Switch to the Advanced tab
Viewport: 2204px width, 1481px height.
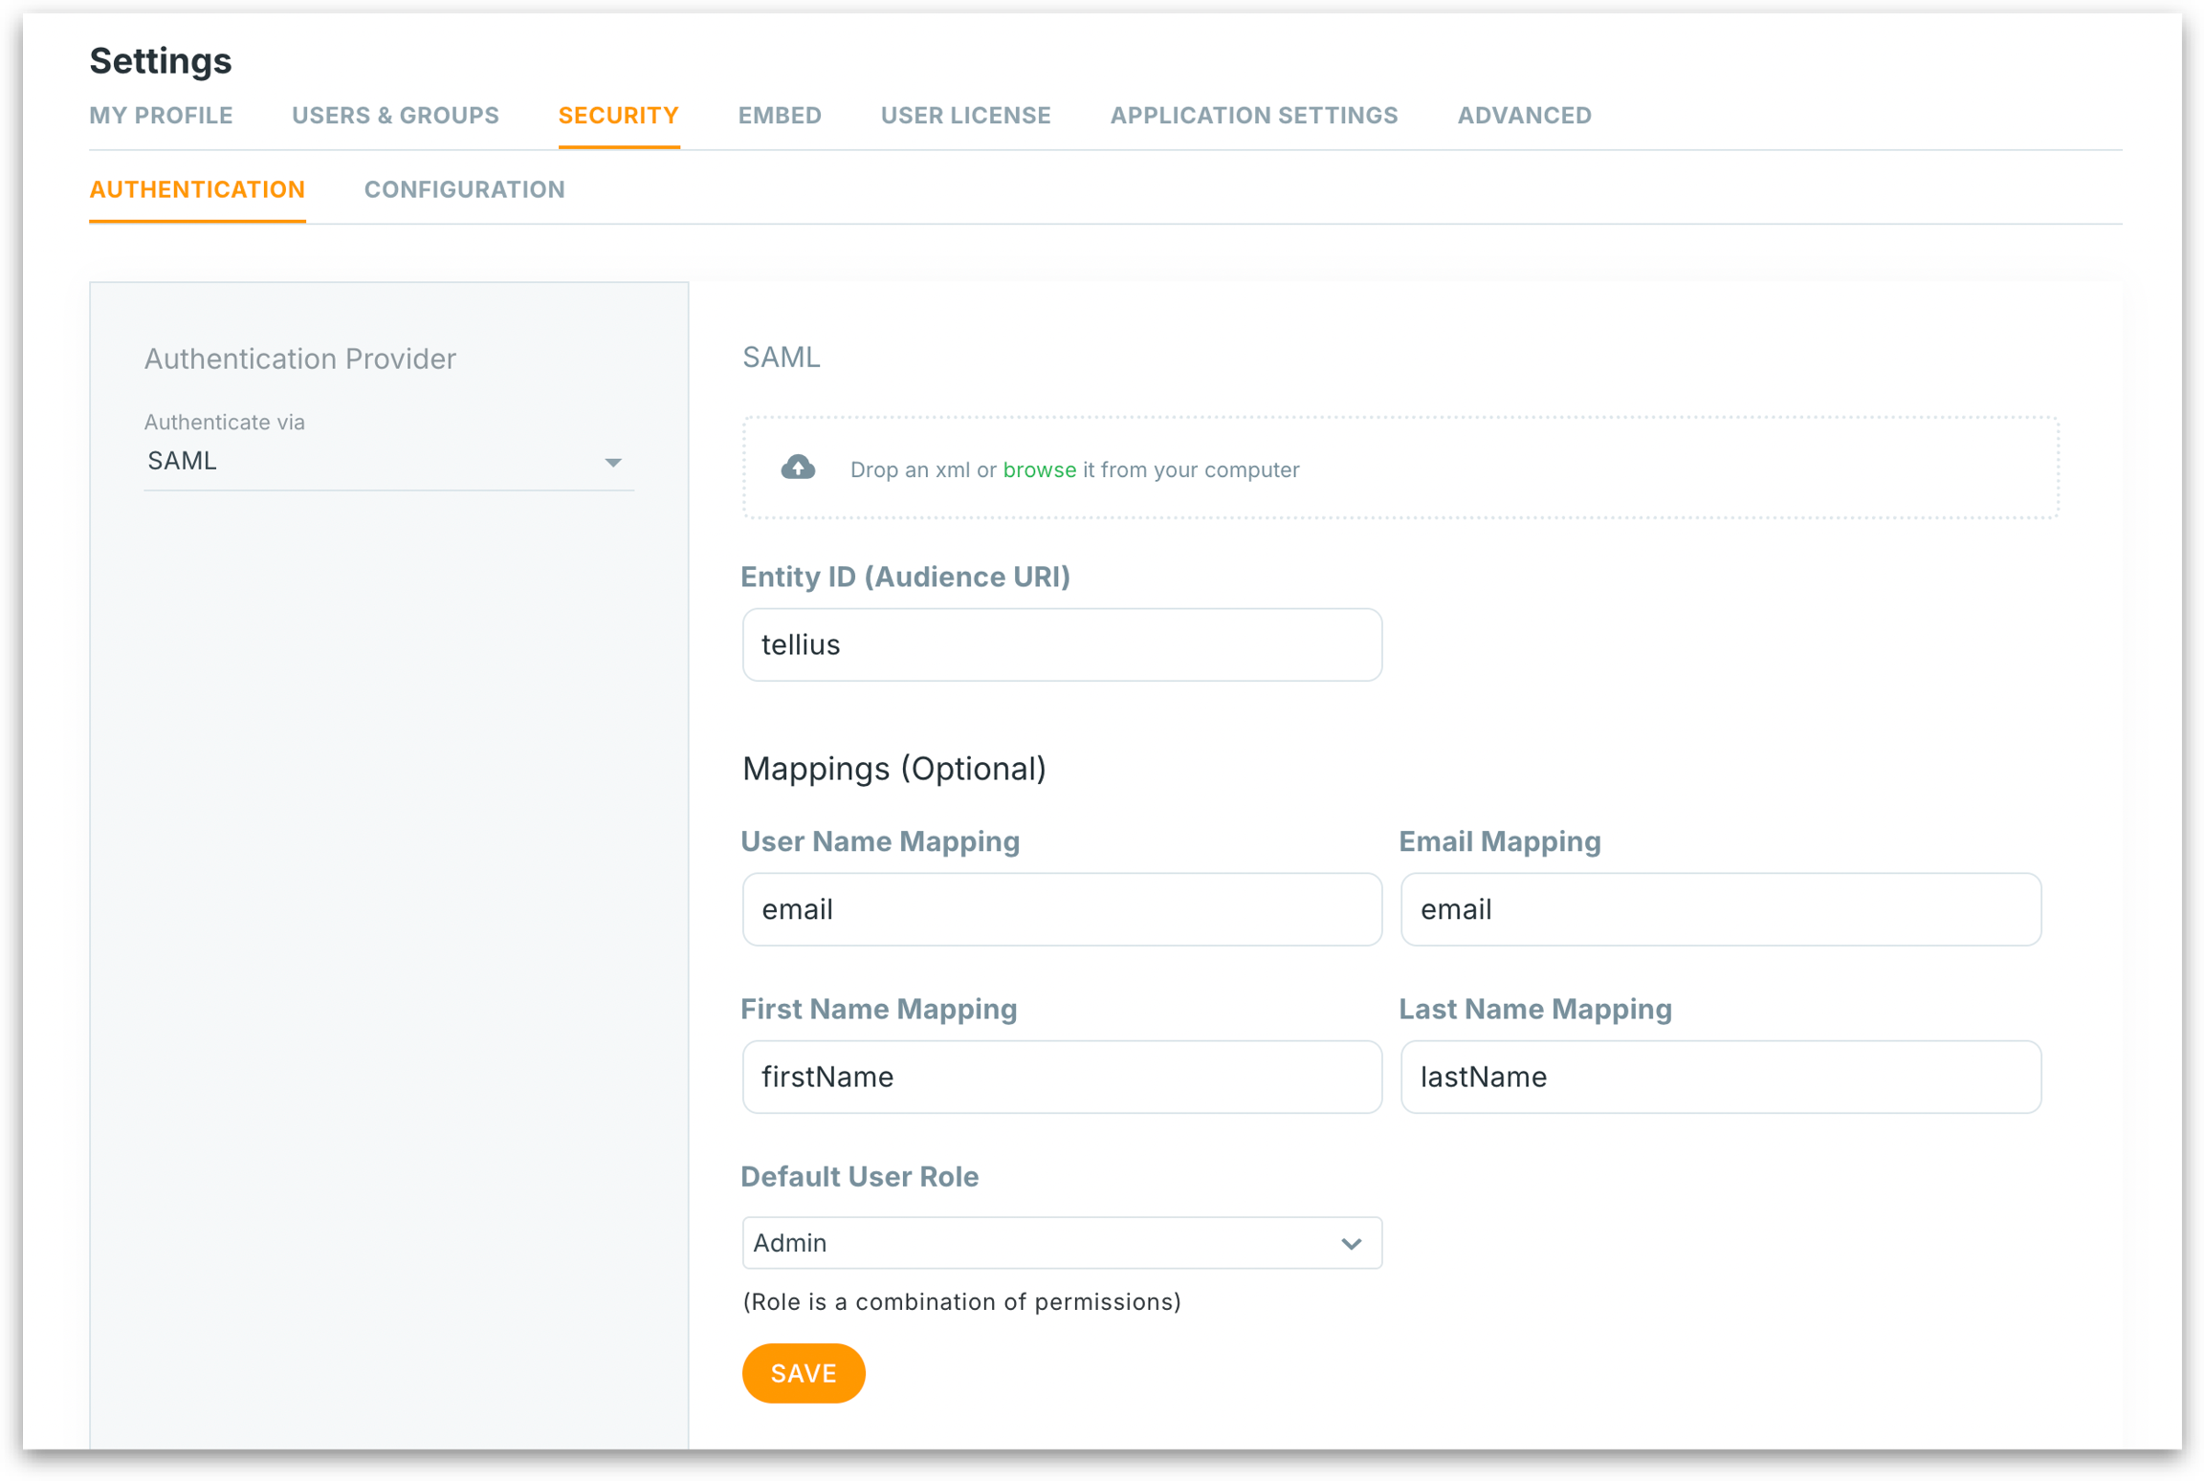tap(1524, 116)
